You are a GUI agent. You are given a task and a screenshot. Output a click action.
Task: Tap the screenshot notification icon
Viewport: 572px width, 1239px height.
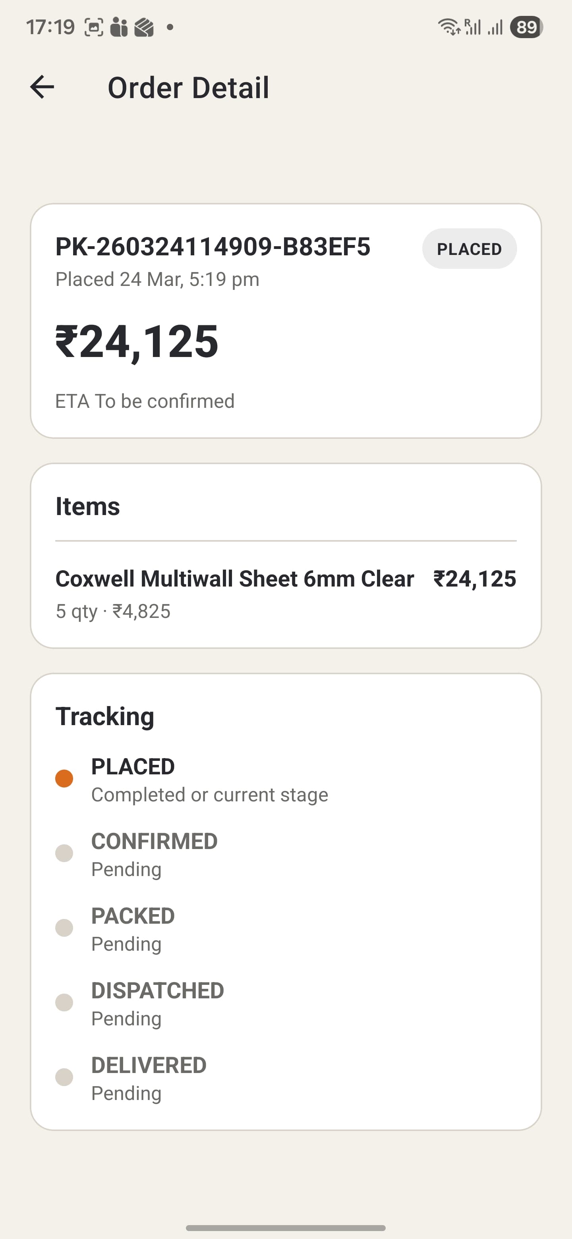coord(94,27)
